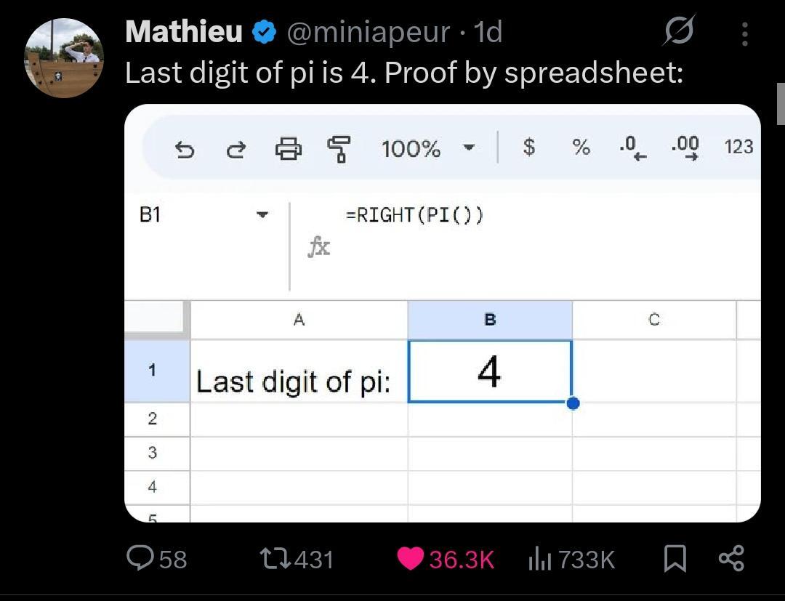Image resolution: width=785 pixels, height=601 pixels.
Task: Like the tweet with heart icon
Action: pos(411,559)
